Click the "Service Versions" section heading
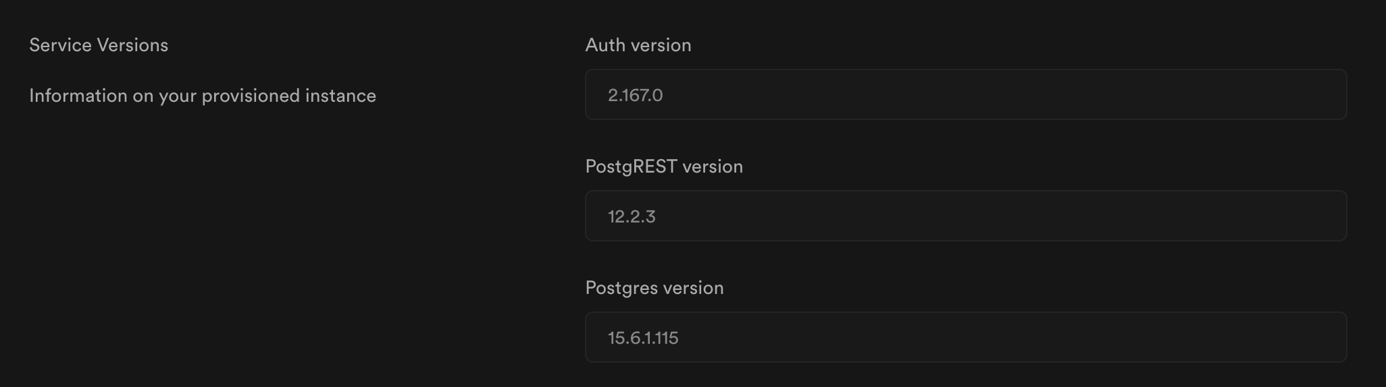 pos(99,45)
